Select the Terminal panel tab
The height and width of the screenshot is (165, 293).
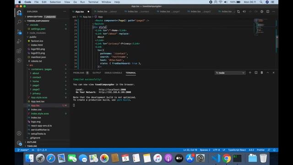(x=131, y=73)
